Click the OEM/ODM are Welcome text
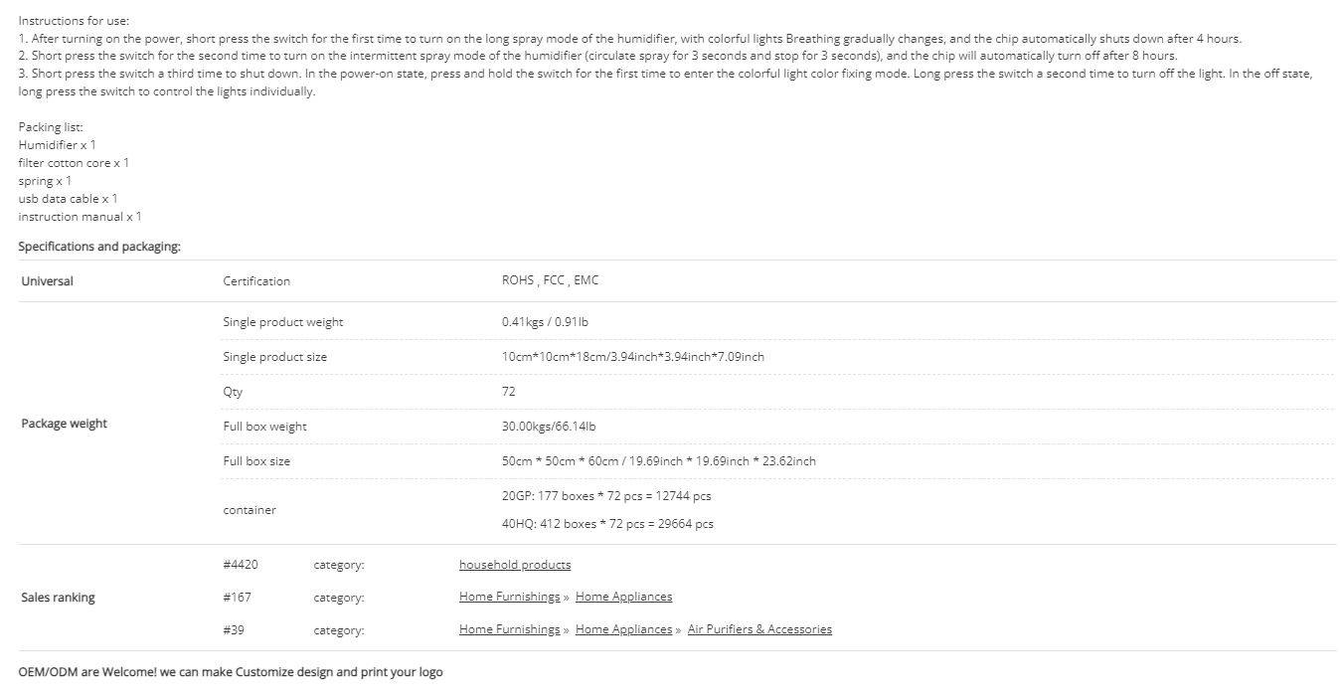This screenshot has width=1340, height=696. (x=231, y=672)
